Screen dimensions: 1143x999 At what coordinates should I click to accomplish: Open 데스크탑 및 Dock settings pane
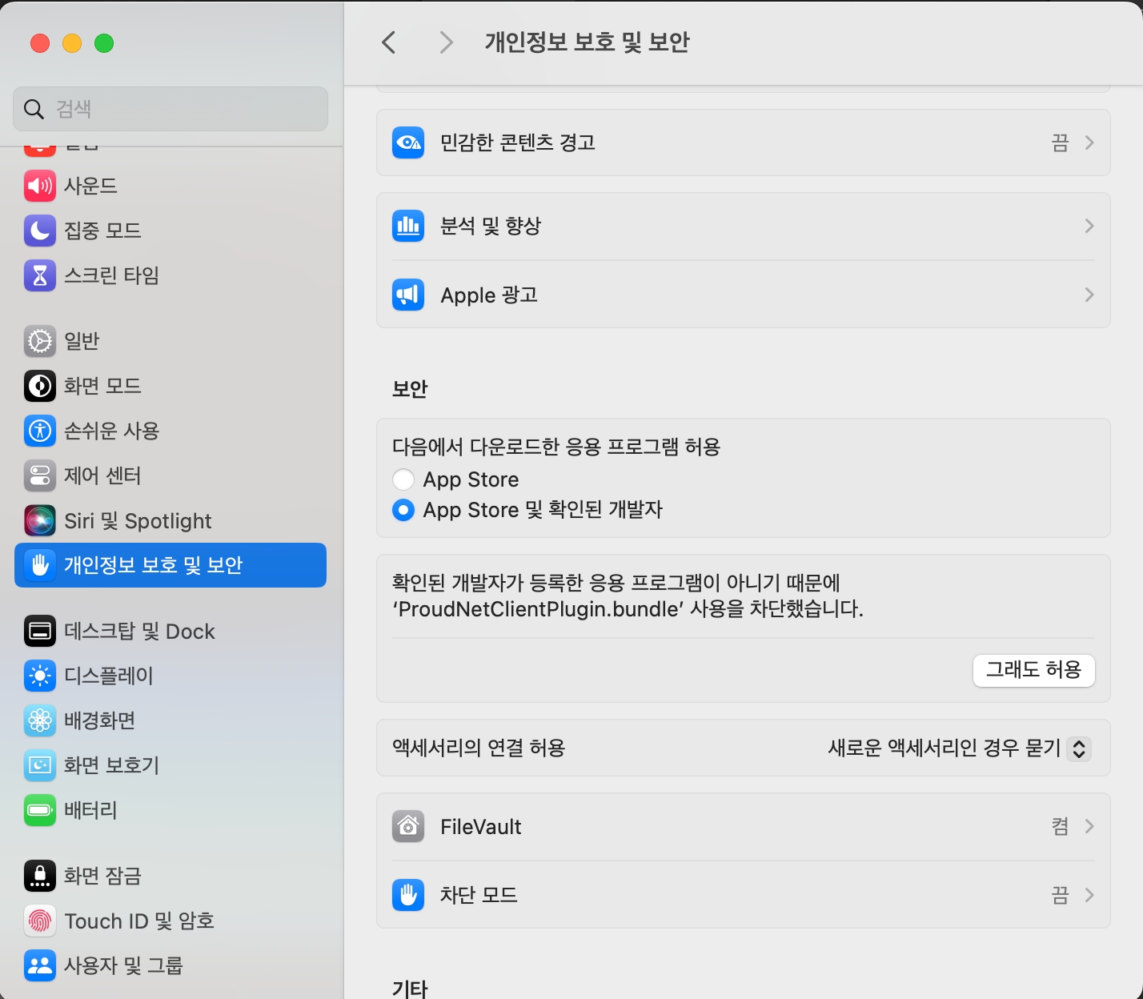point(138,631)
